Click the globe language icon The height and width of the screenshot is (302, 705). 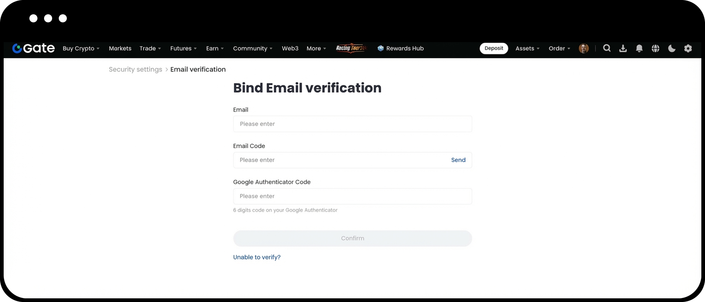pos(655,48)
